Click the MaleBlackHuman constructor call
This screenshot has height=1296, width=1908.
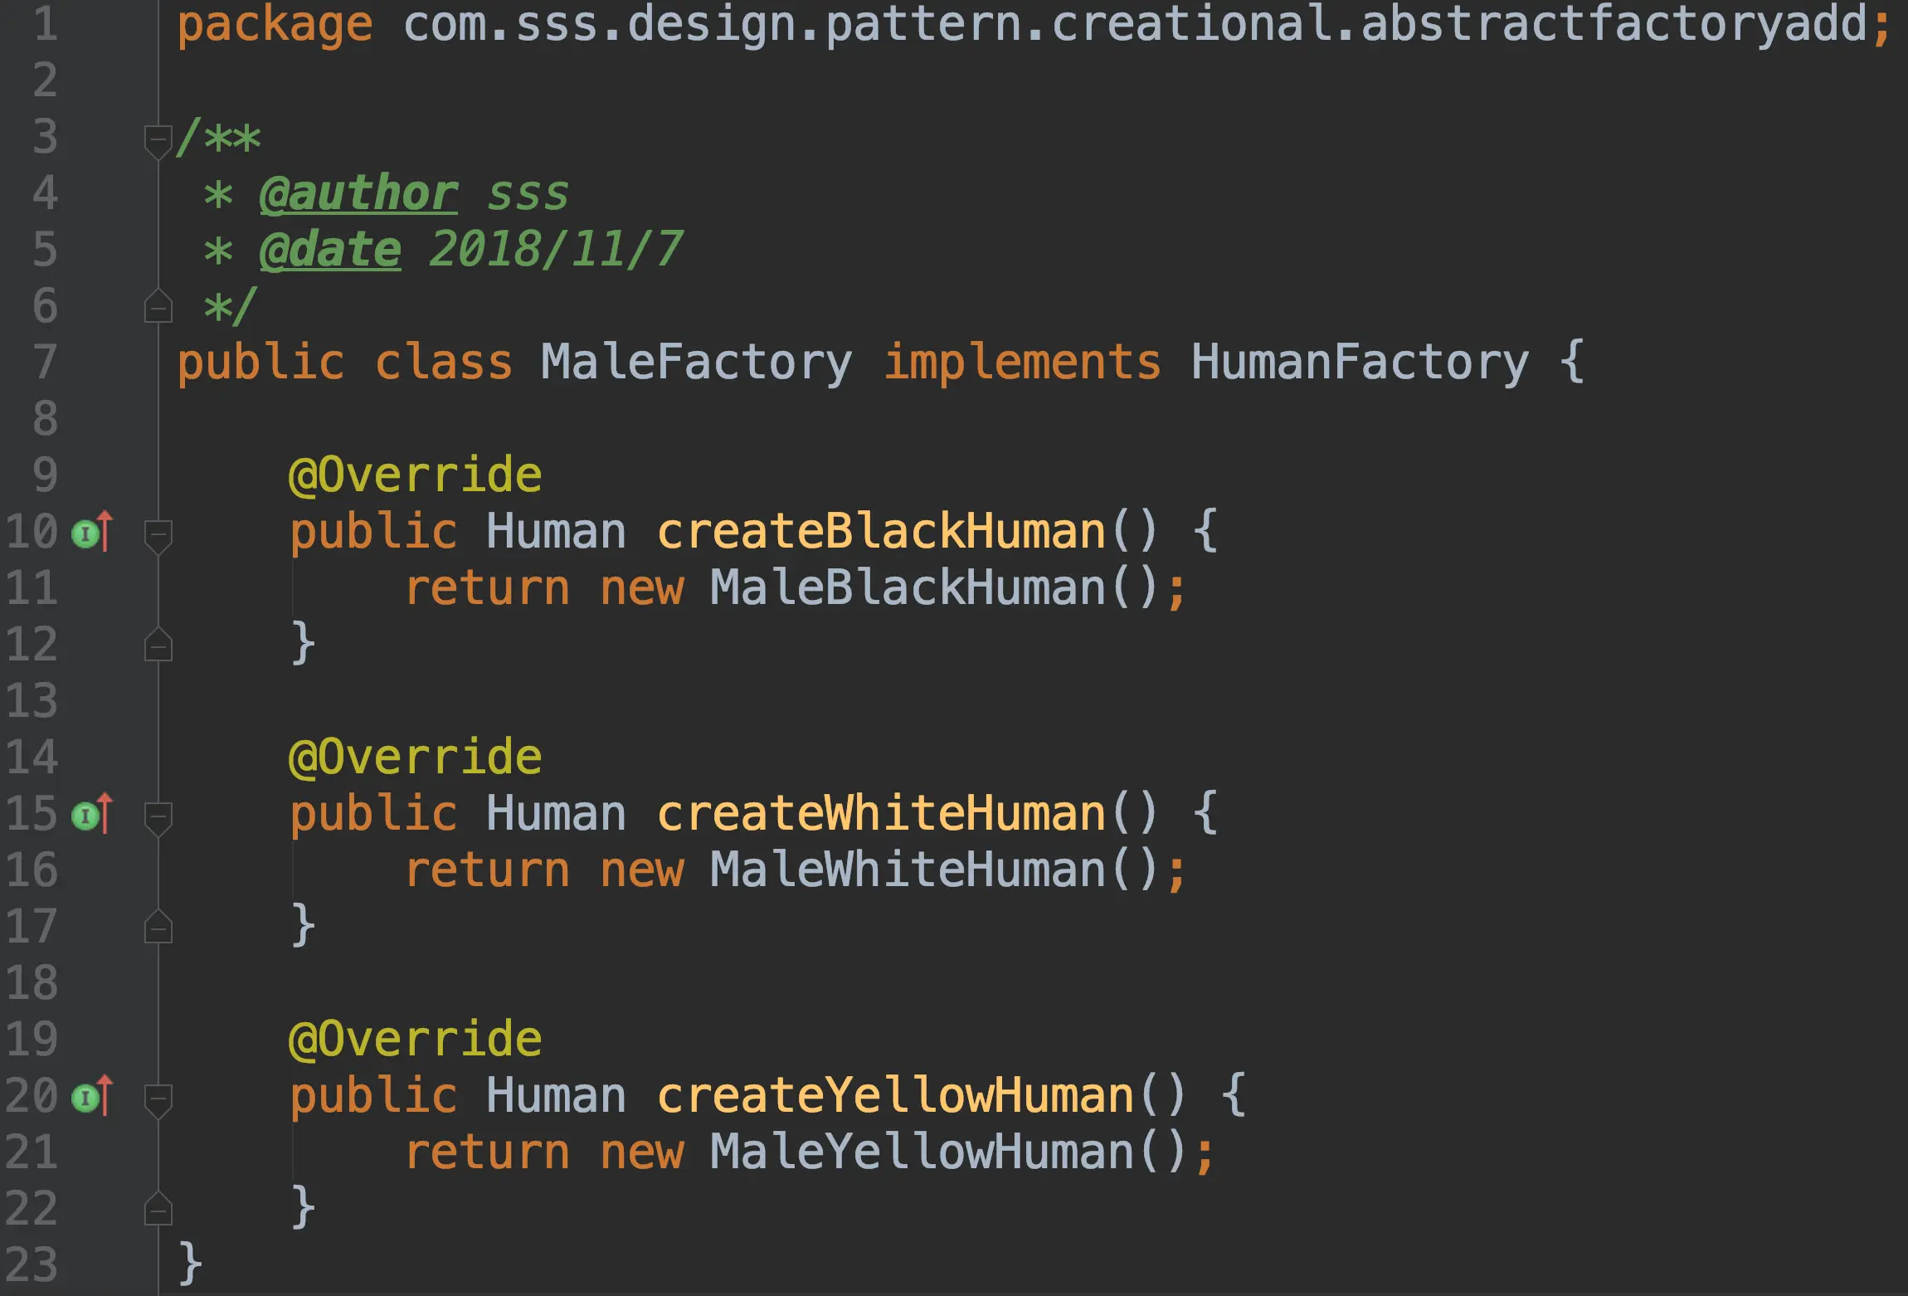(x=908, y=589)
